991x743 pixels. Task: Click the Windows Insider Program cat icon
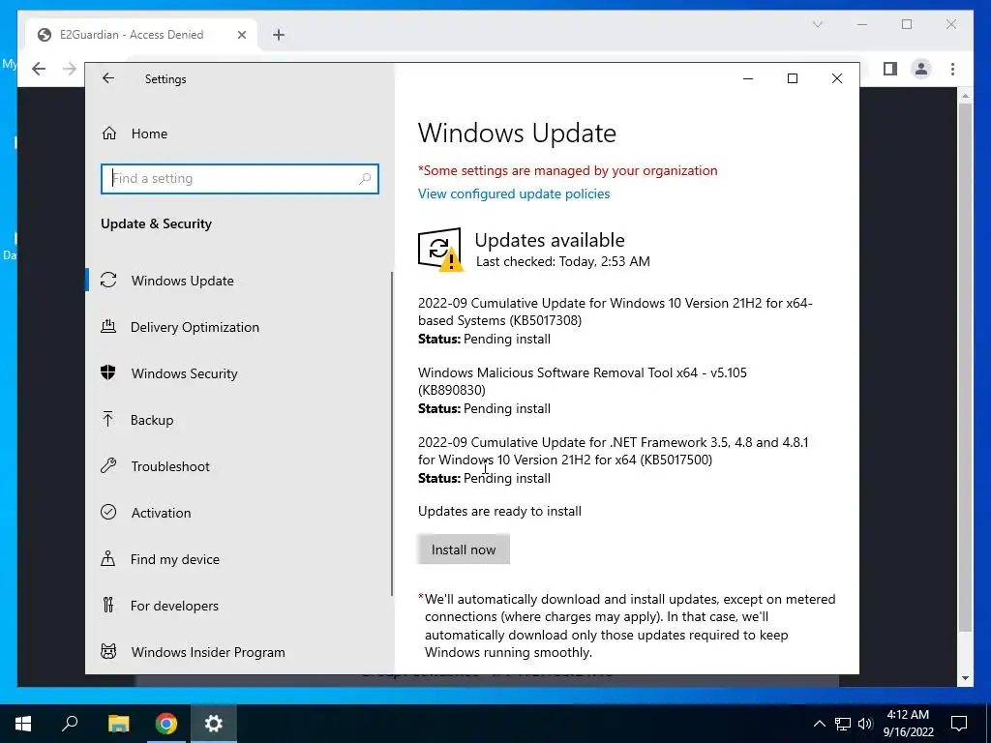point(108,651)
